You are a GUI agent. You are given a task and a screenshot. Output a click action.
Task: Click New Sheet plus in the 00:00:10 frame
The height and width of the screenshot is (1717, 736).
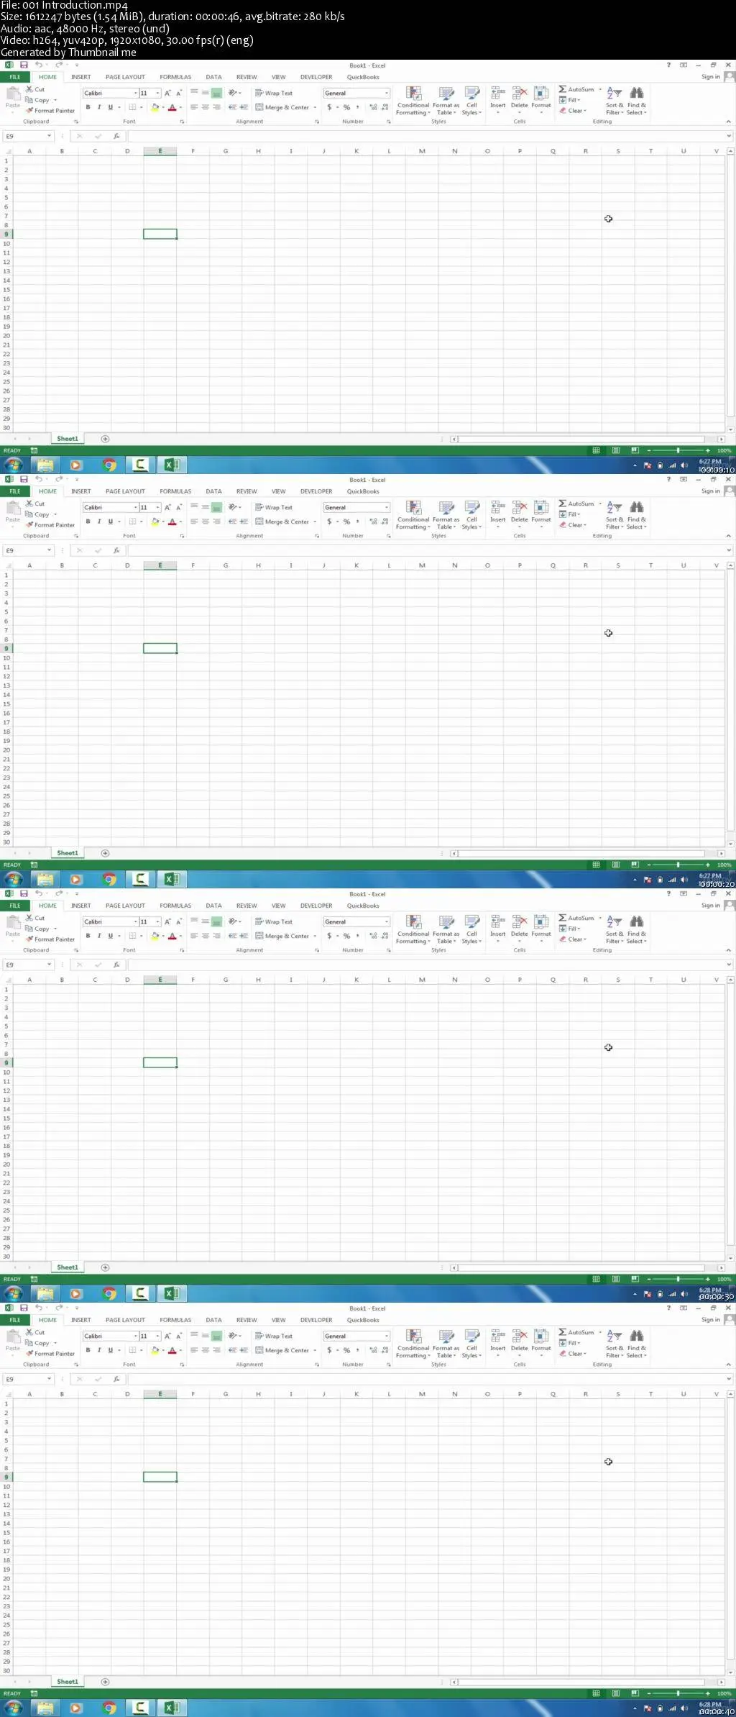pyautogui.click(x=105, y=439)
